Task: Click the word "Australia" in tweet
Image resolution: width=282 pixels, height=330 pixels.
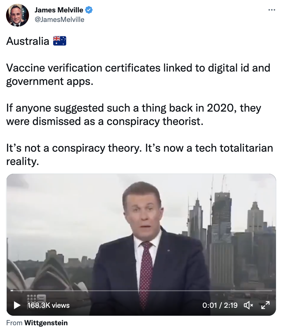Action: pyautogui.click(x=28, y=41)
